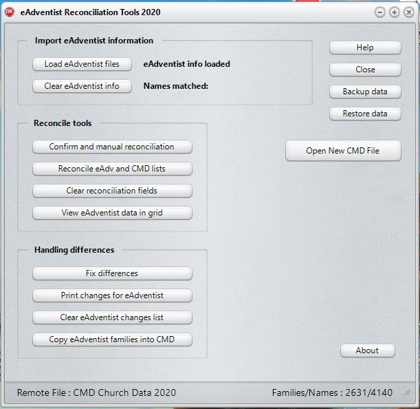420x409 pixels.
Task: Minimize the eAdventist Reconciliation Tools window
Action: tap(380, 12)
